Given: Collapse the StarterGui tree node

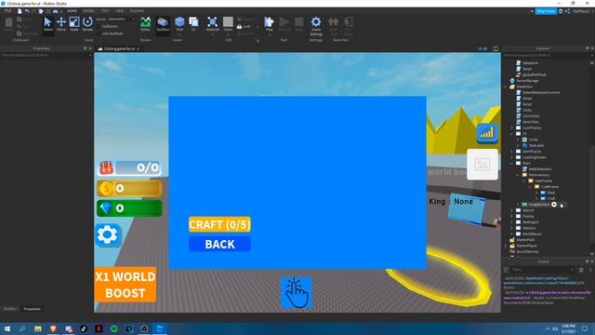Looking at the screenshot, I should [x=506, y=87].
